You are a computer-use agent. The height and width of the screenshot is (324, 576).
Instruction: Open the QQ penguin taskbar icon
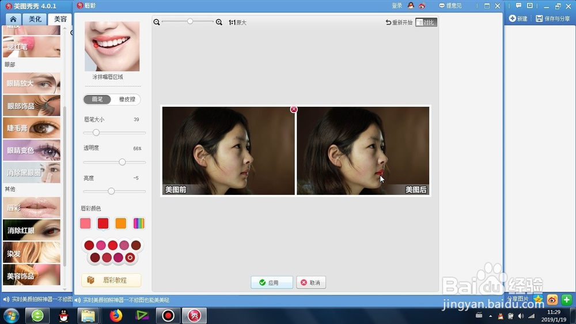(64, 315)
